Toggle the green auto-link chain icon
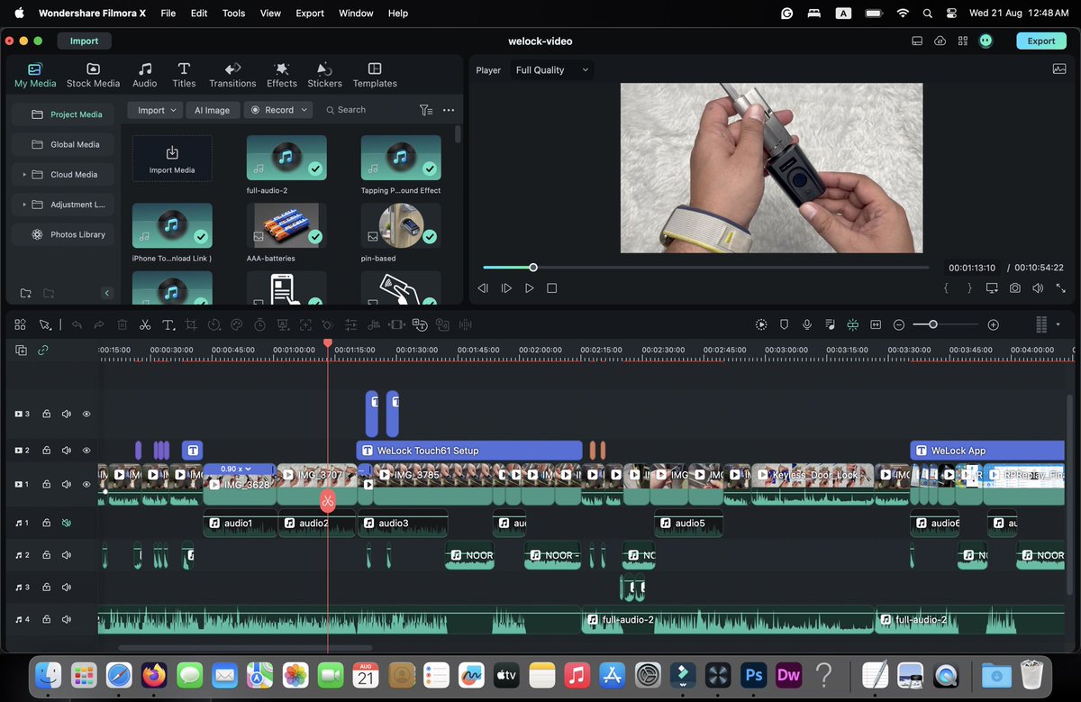 (43, 351)
